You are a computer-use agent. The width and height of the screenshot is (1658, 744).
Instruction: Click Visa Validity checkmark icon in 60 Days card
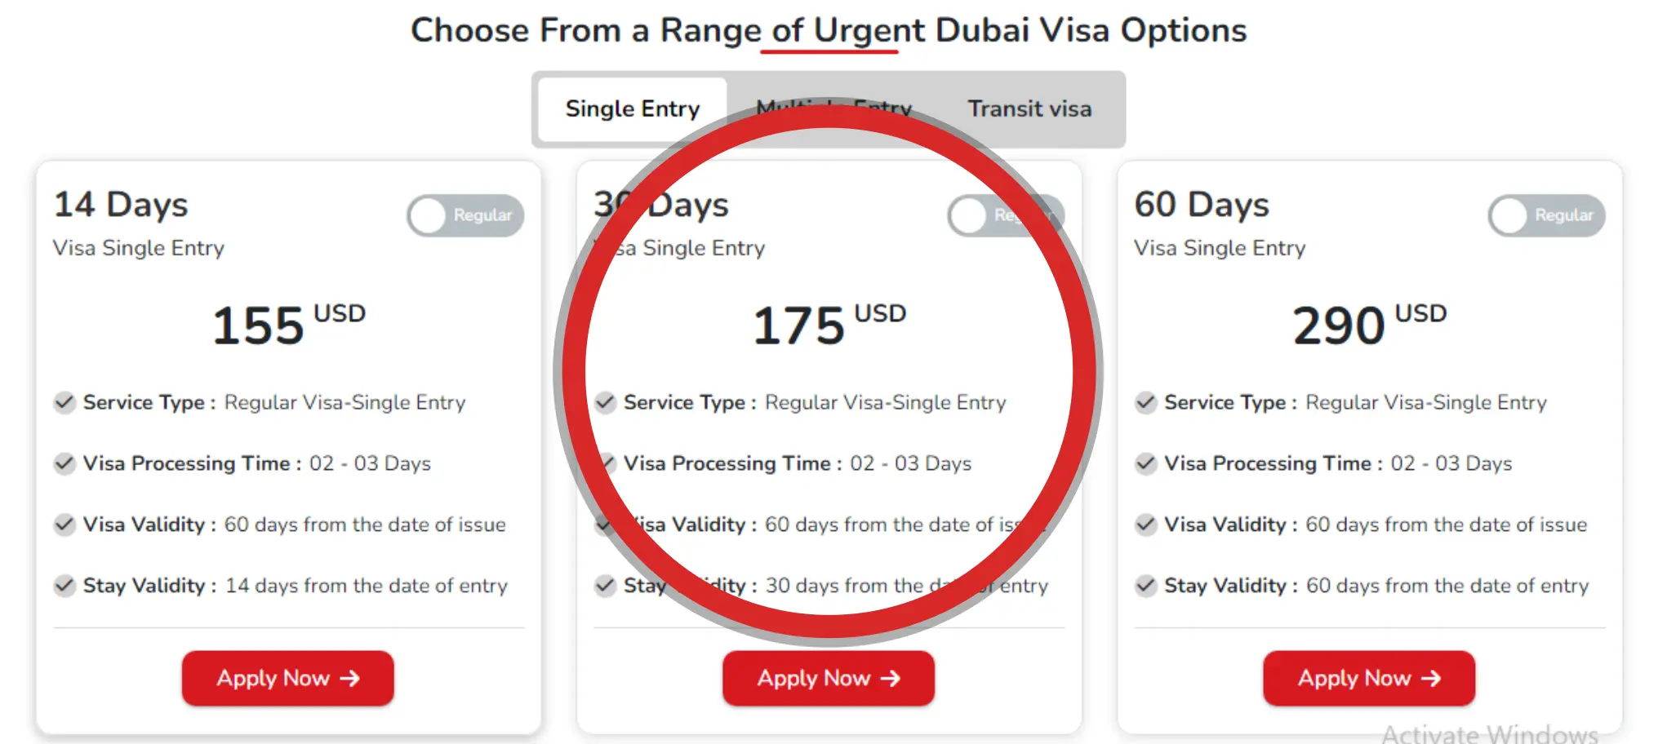1145,525
